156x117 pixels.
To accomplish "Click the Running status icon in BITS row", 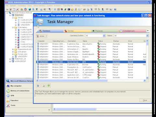I will click(x=98, y=62).
